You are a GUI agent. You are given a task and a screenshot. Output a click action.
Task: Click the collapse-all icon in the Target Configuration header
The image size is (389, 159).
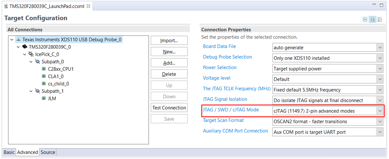[x=365, y=19]
